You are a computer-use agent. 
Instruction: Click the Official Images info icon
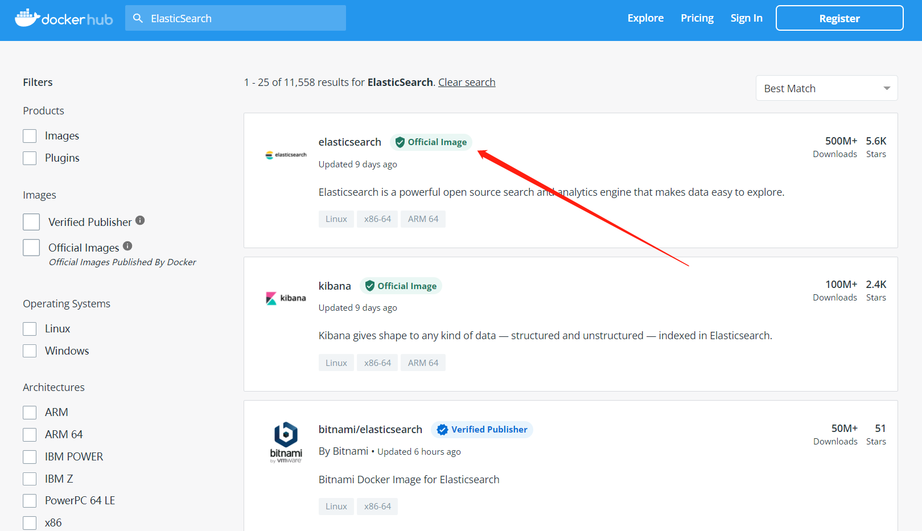[x=127, y=246]
